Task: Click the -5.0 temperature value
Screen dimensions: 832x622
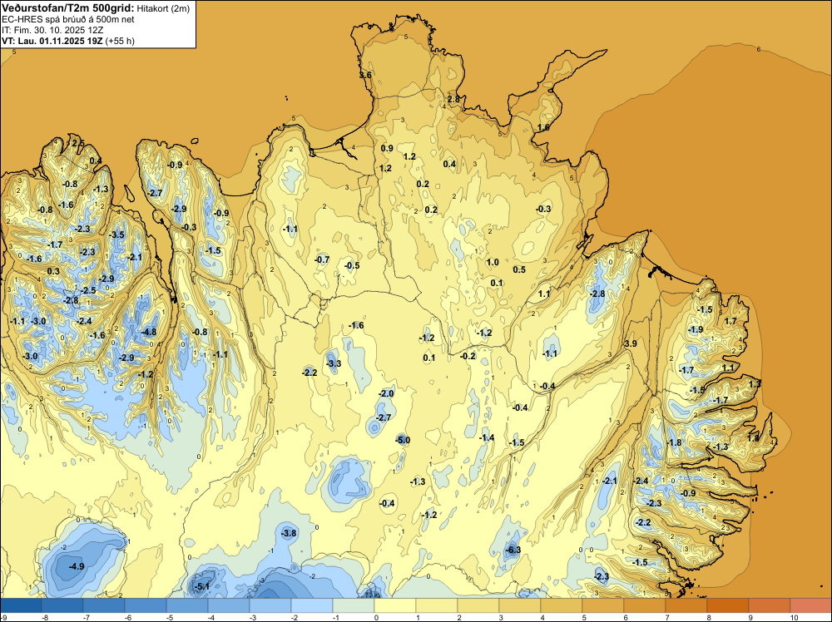Action: tap(403, 440)
